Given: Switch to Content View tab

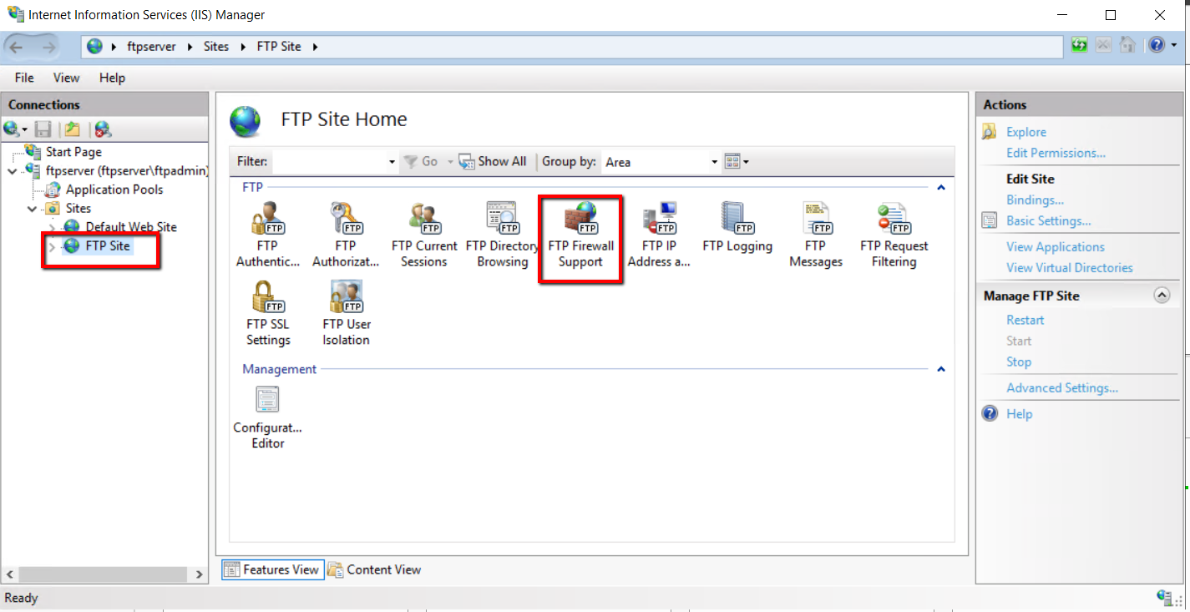Looking at the screenshot, I should click(375, 569).
